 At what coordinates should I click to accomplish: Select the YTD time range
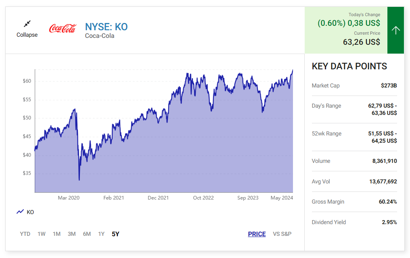25,234
